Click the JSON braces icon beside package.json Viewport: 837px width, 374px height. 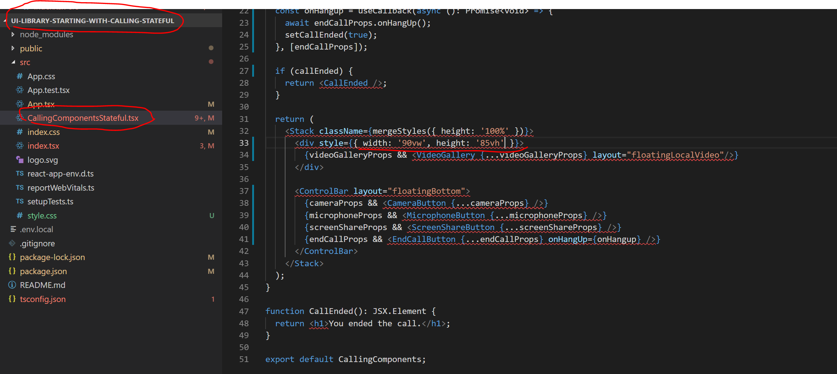tap(12, 271)
